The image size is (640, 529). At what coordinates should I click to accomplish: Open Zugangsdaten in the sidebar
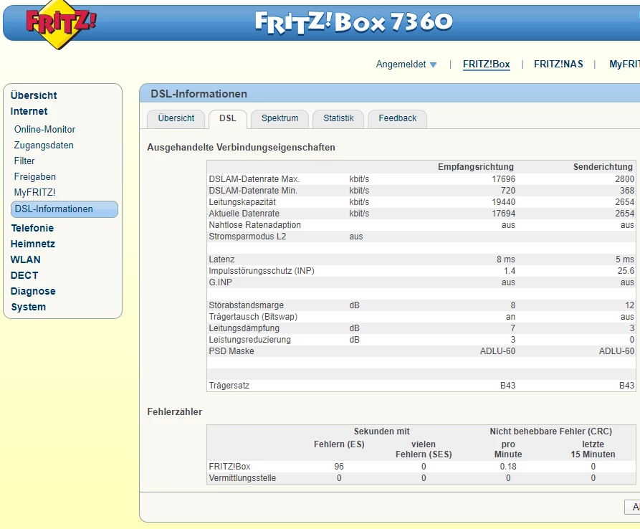(44, 146)
